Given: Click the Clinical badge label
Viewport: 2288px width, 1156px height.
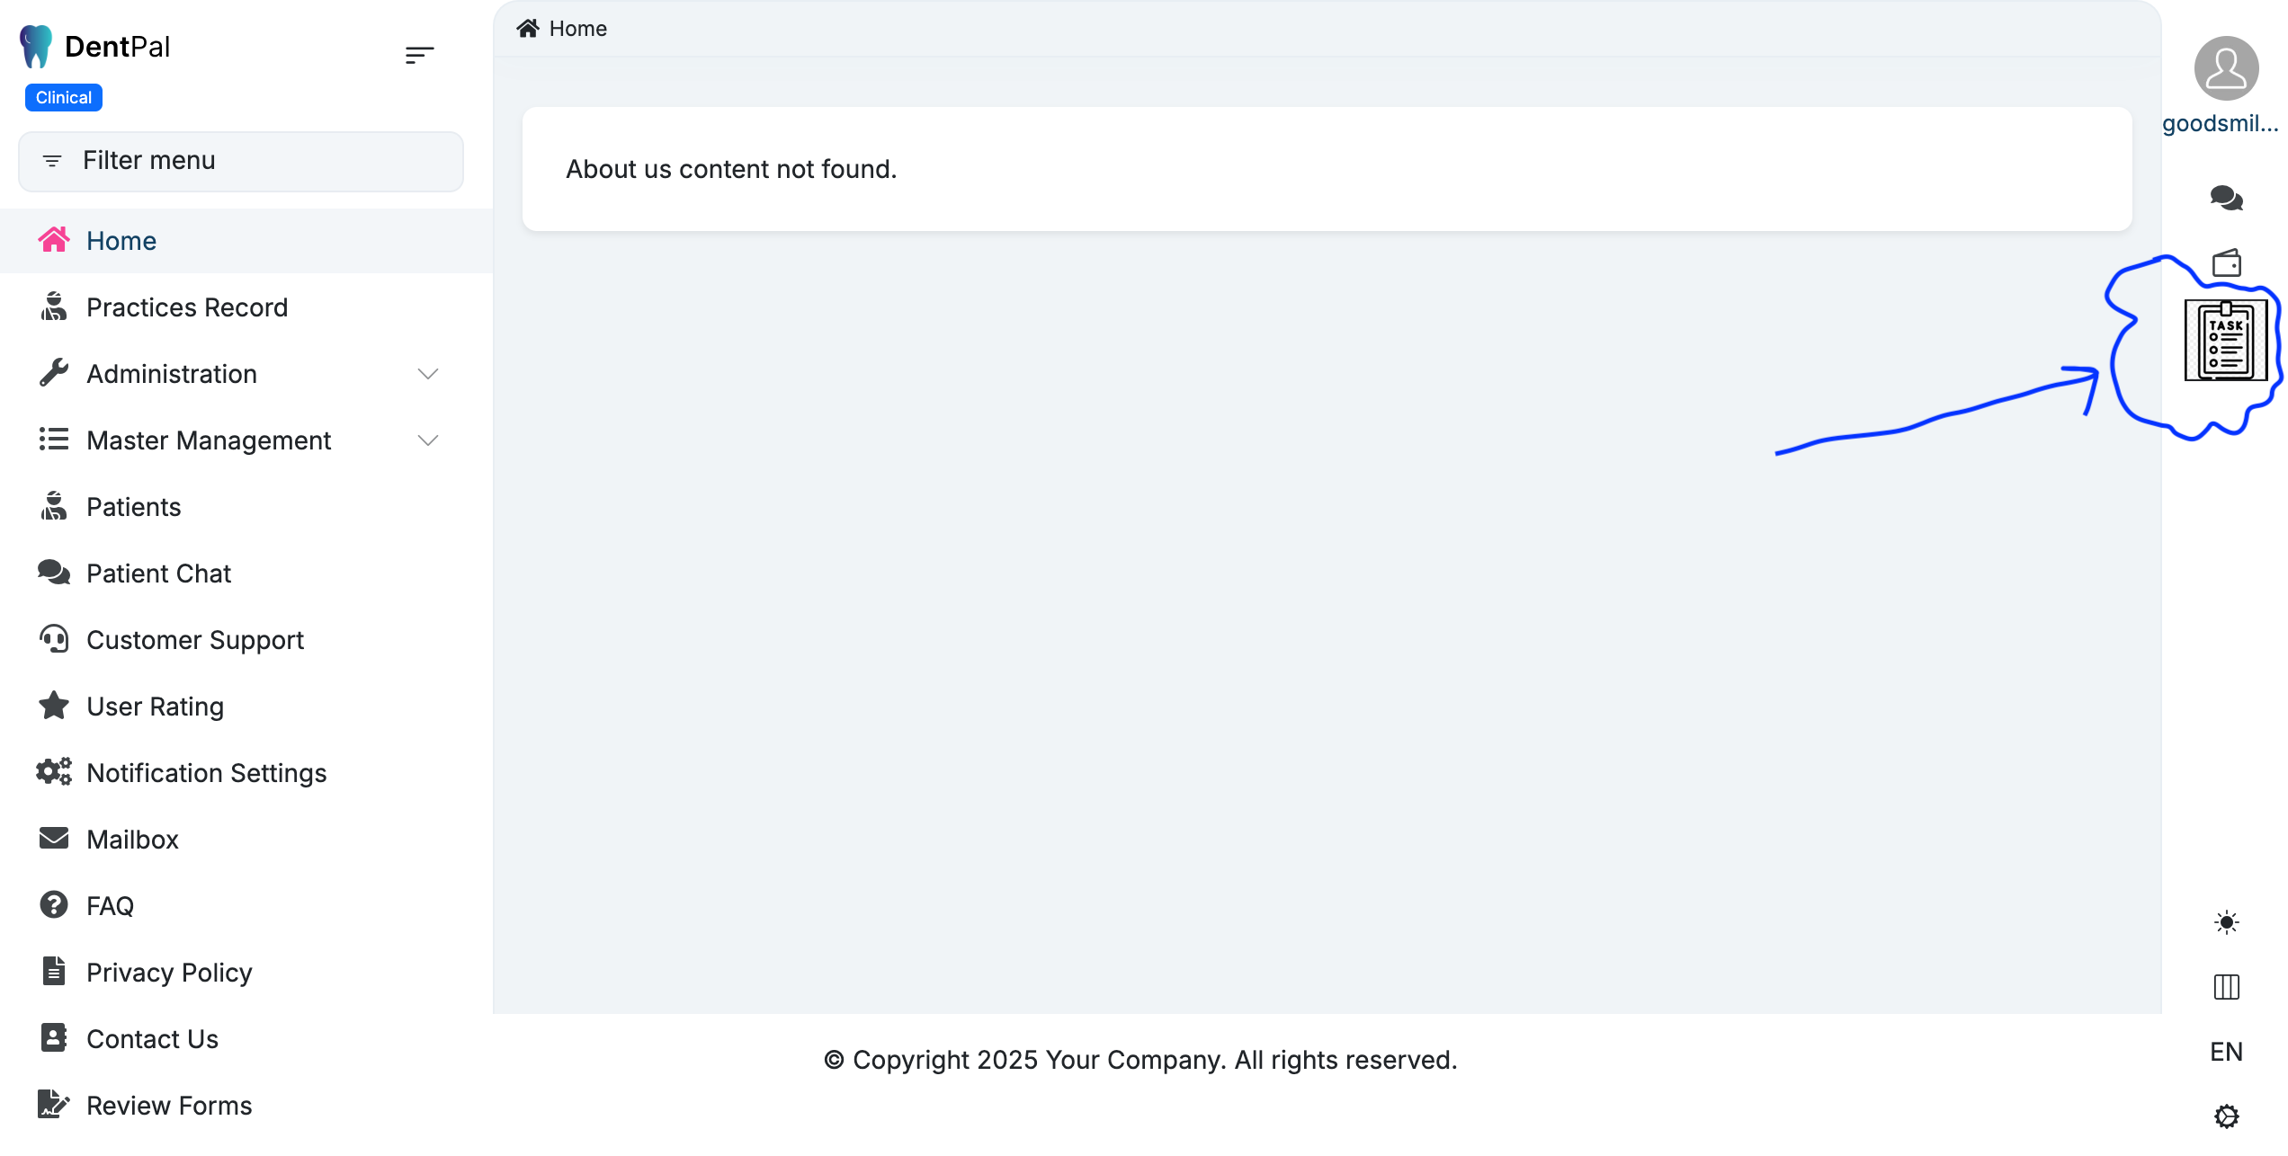Looking at the screenshot, I should (64, 98).
